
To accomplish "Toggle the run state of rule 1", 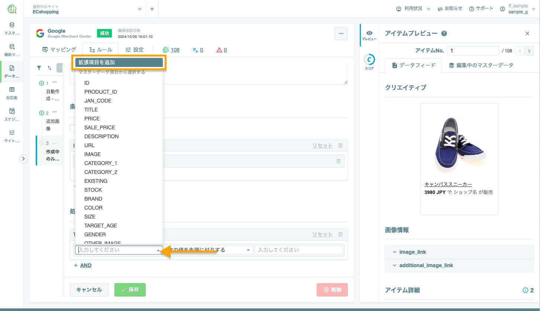I will click(x=42, y=83).
